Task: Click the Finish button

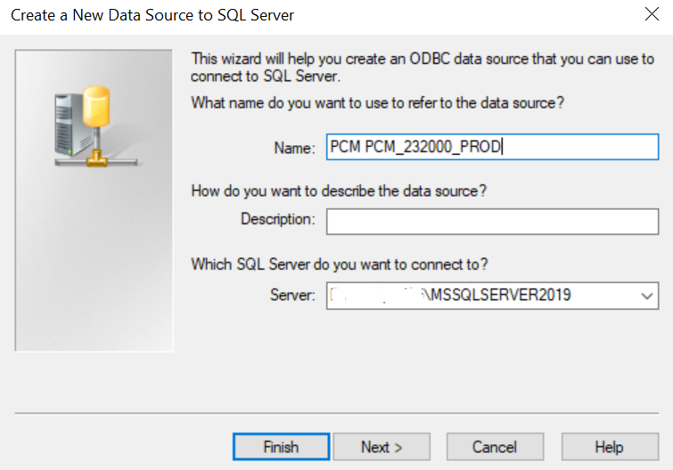Action: [x=281, y=447]
